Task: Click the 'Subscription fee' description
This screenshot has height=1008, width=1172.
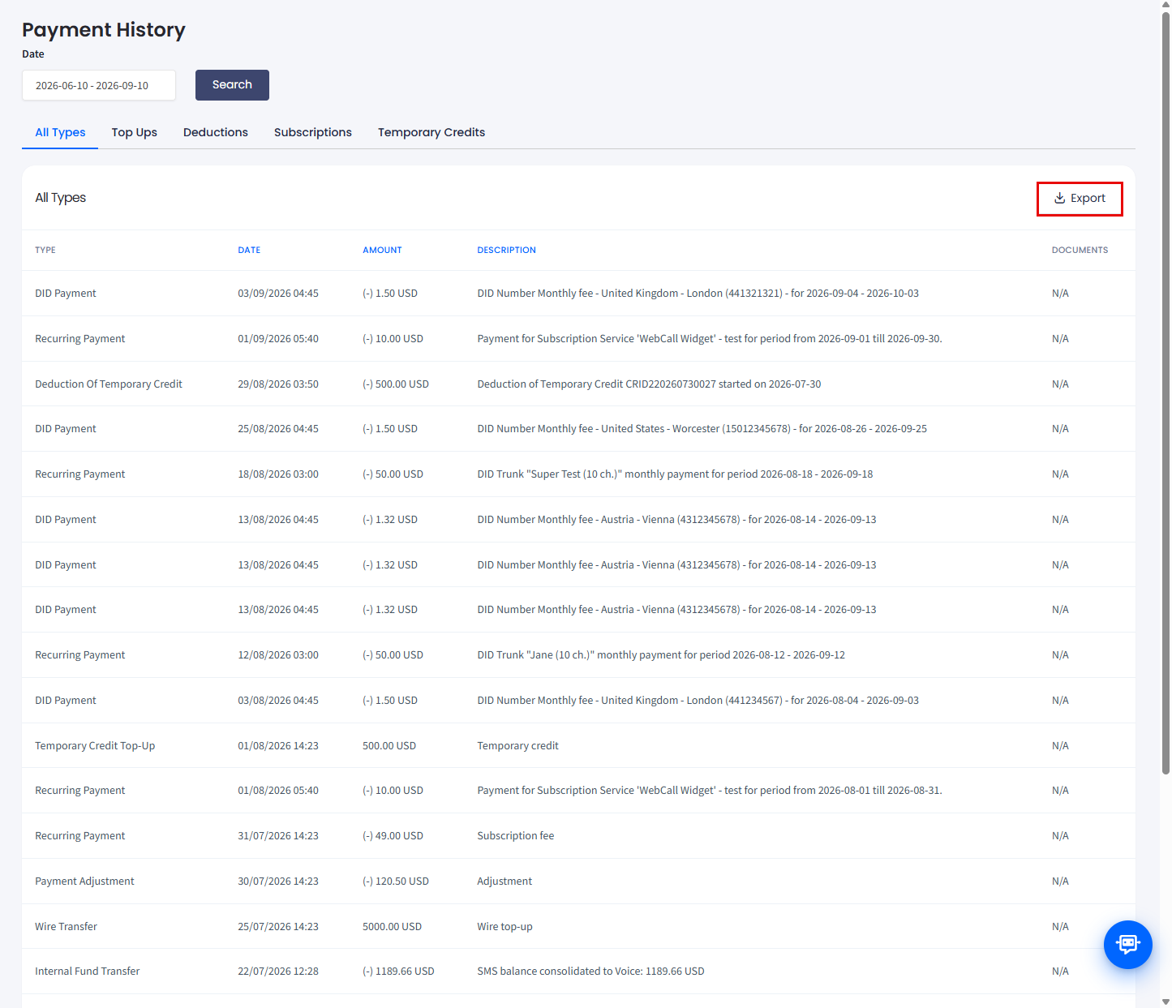Action: 516,836
